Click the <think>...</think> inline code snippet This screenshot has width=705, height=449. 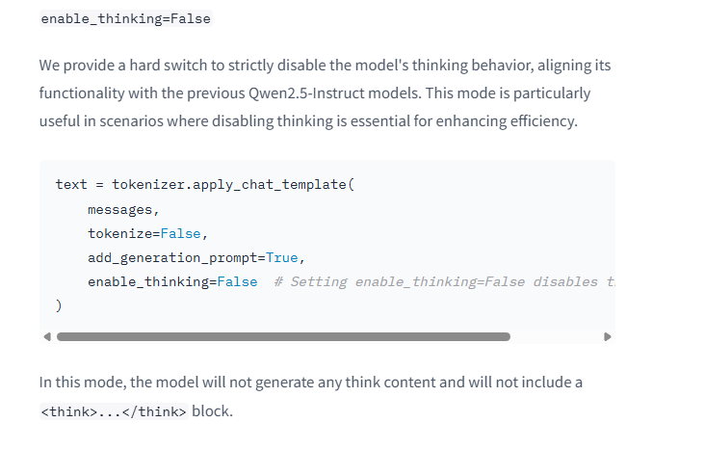point(114,411)
